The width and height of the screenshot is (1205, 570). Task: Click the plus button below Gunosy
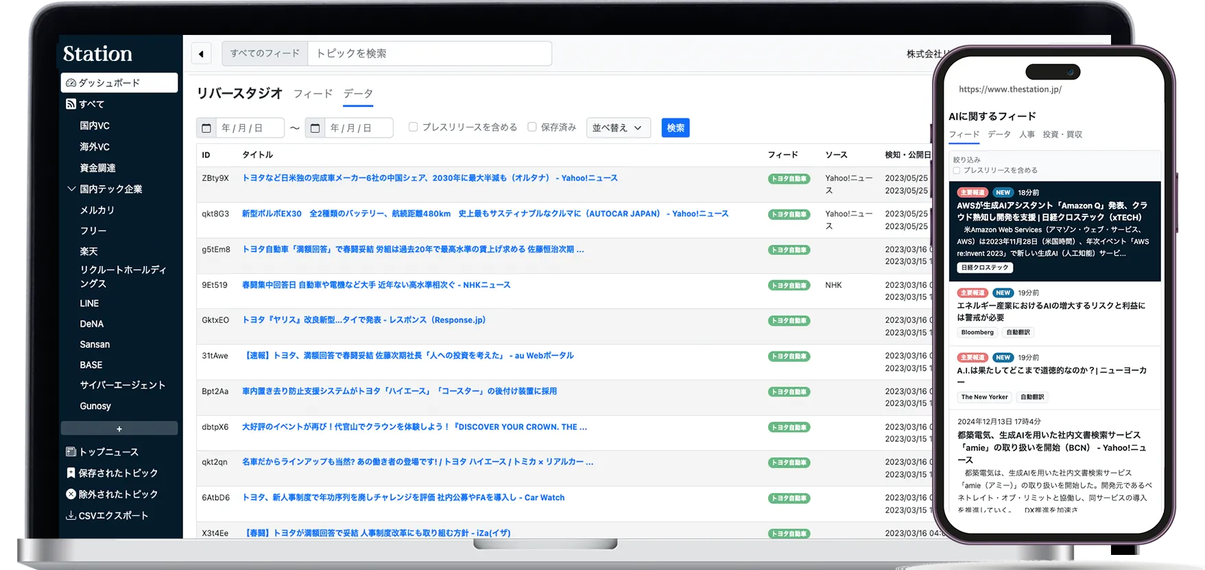(119, 429)
